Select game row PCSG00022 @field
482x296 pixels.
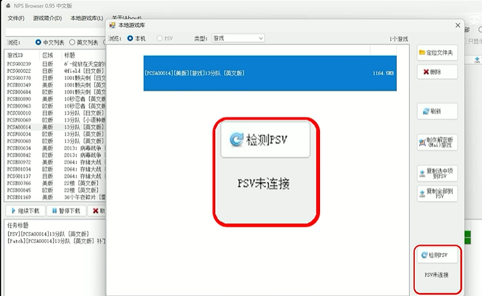point(55,71)
